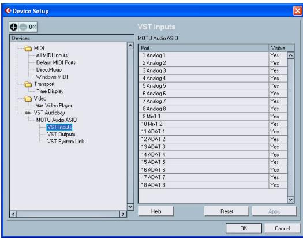Toggle visibility of port 18 ADAT 8
The width and height of the screenshot is (303, 238).
tap(274, 185)
